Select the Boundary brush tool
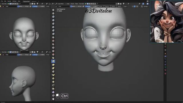This screenshot has height=103, width=183. point(53,89)
